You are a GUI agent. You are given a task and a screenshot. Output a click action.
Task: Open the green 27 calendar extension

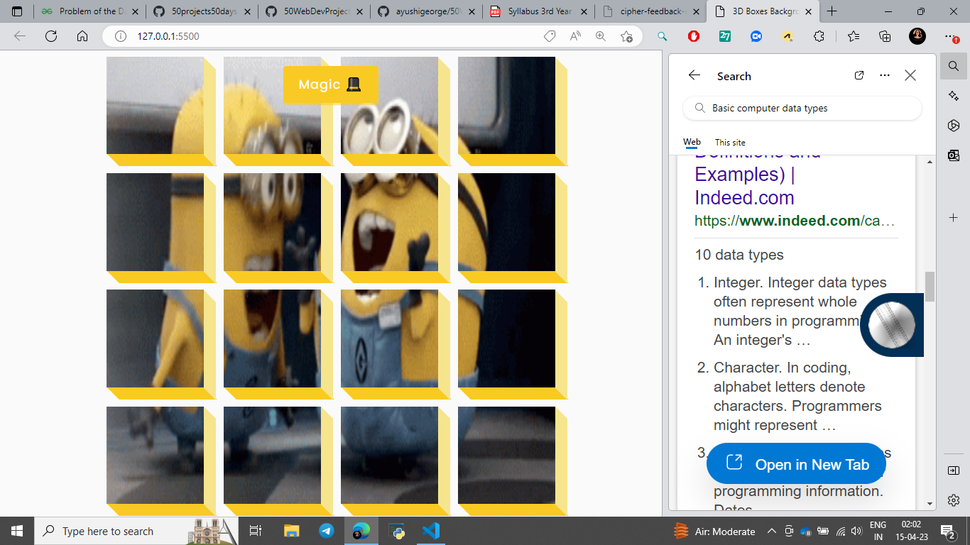pyautogui.click(x=725, y=36)
